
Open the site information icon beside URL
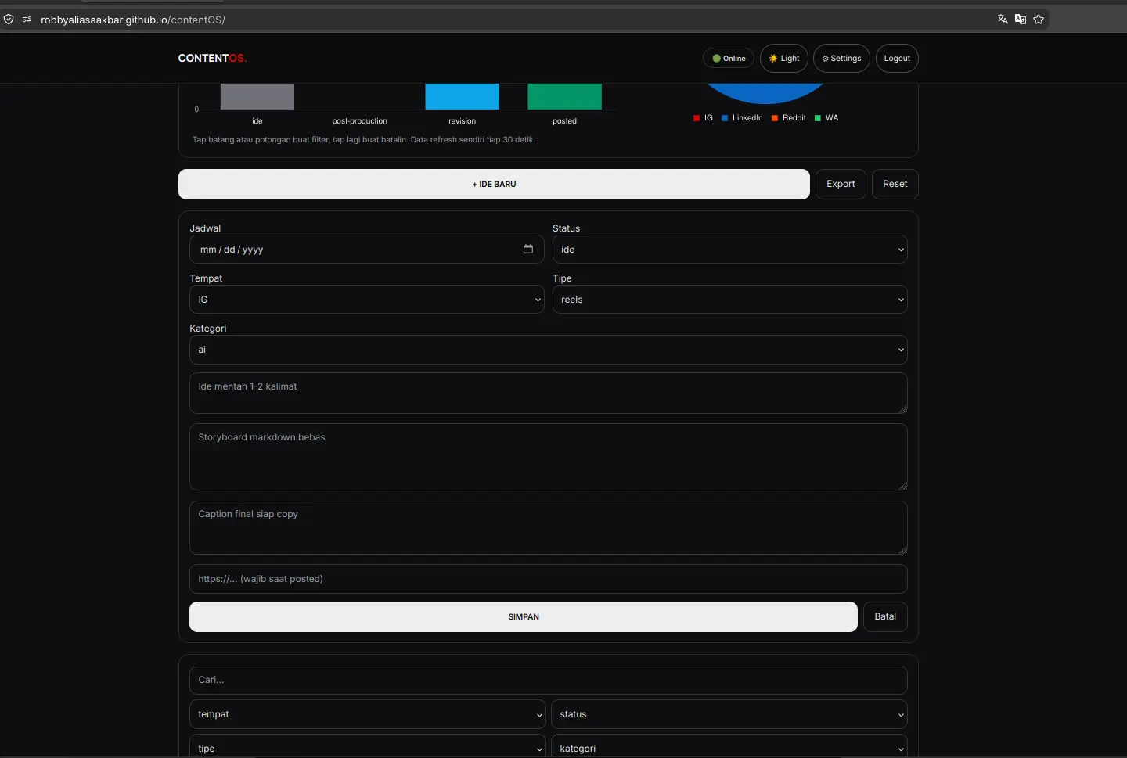[x=27, y=20]
